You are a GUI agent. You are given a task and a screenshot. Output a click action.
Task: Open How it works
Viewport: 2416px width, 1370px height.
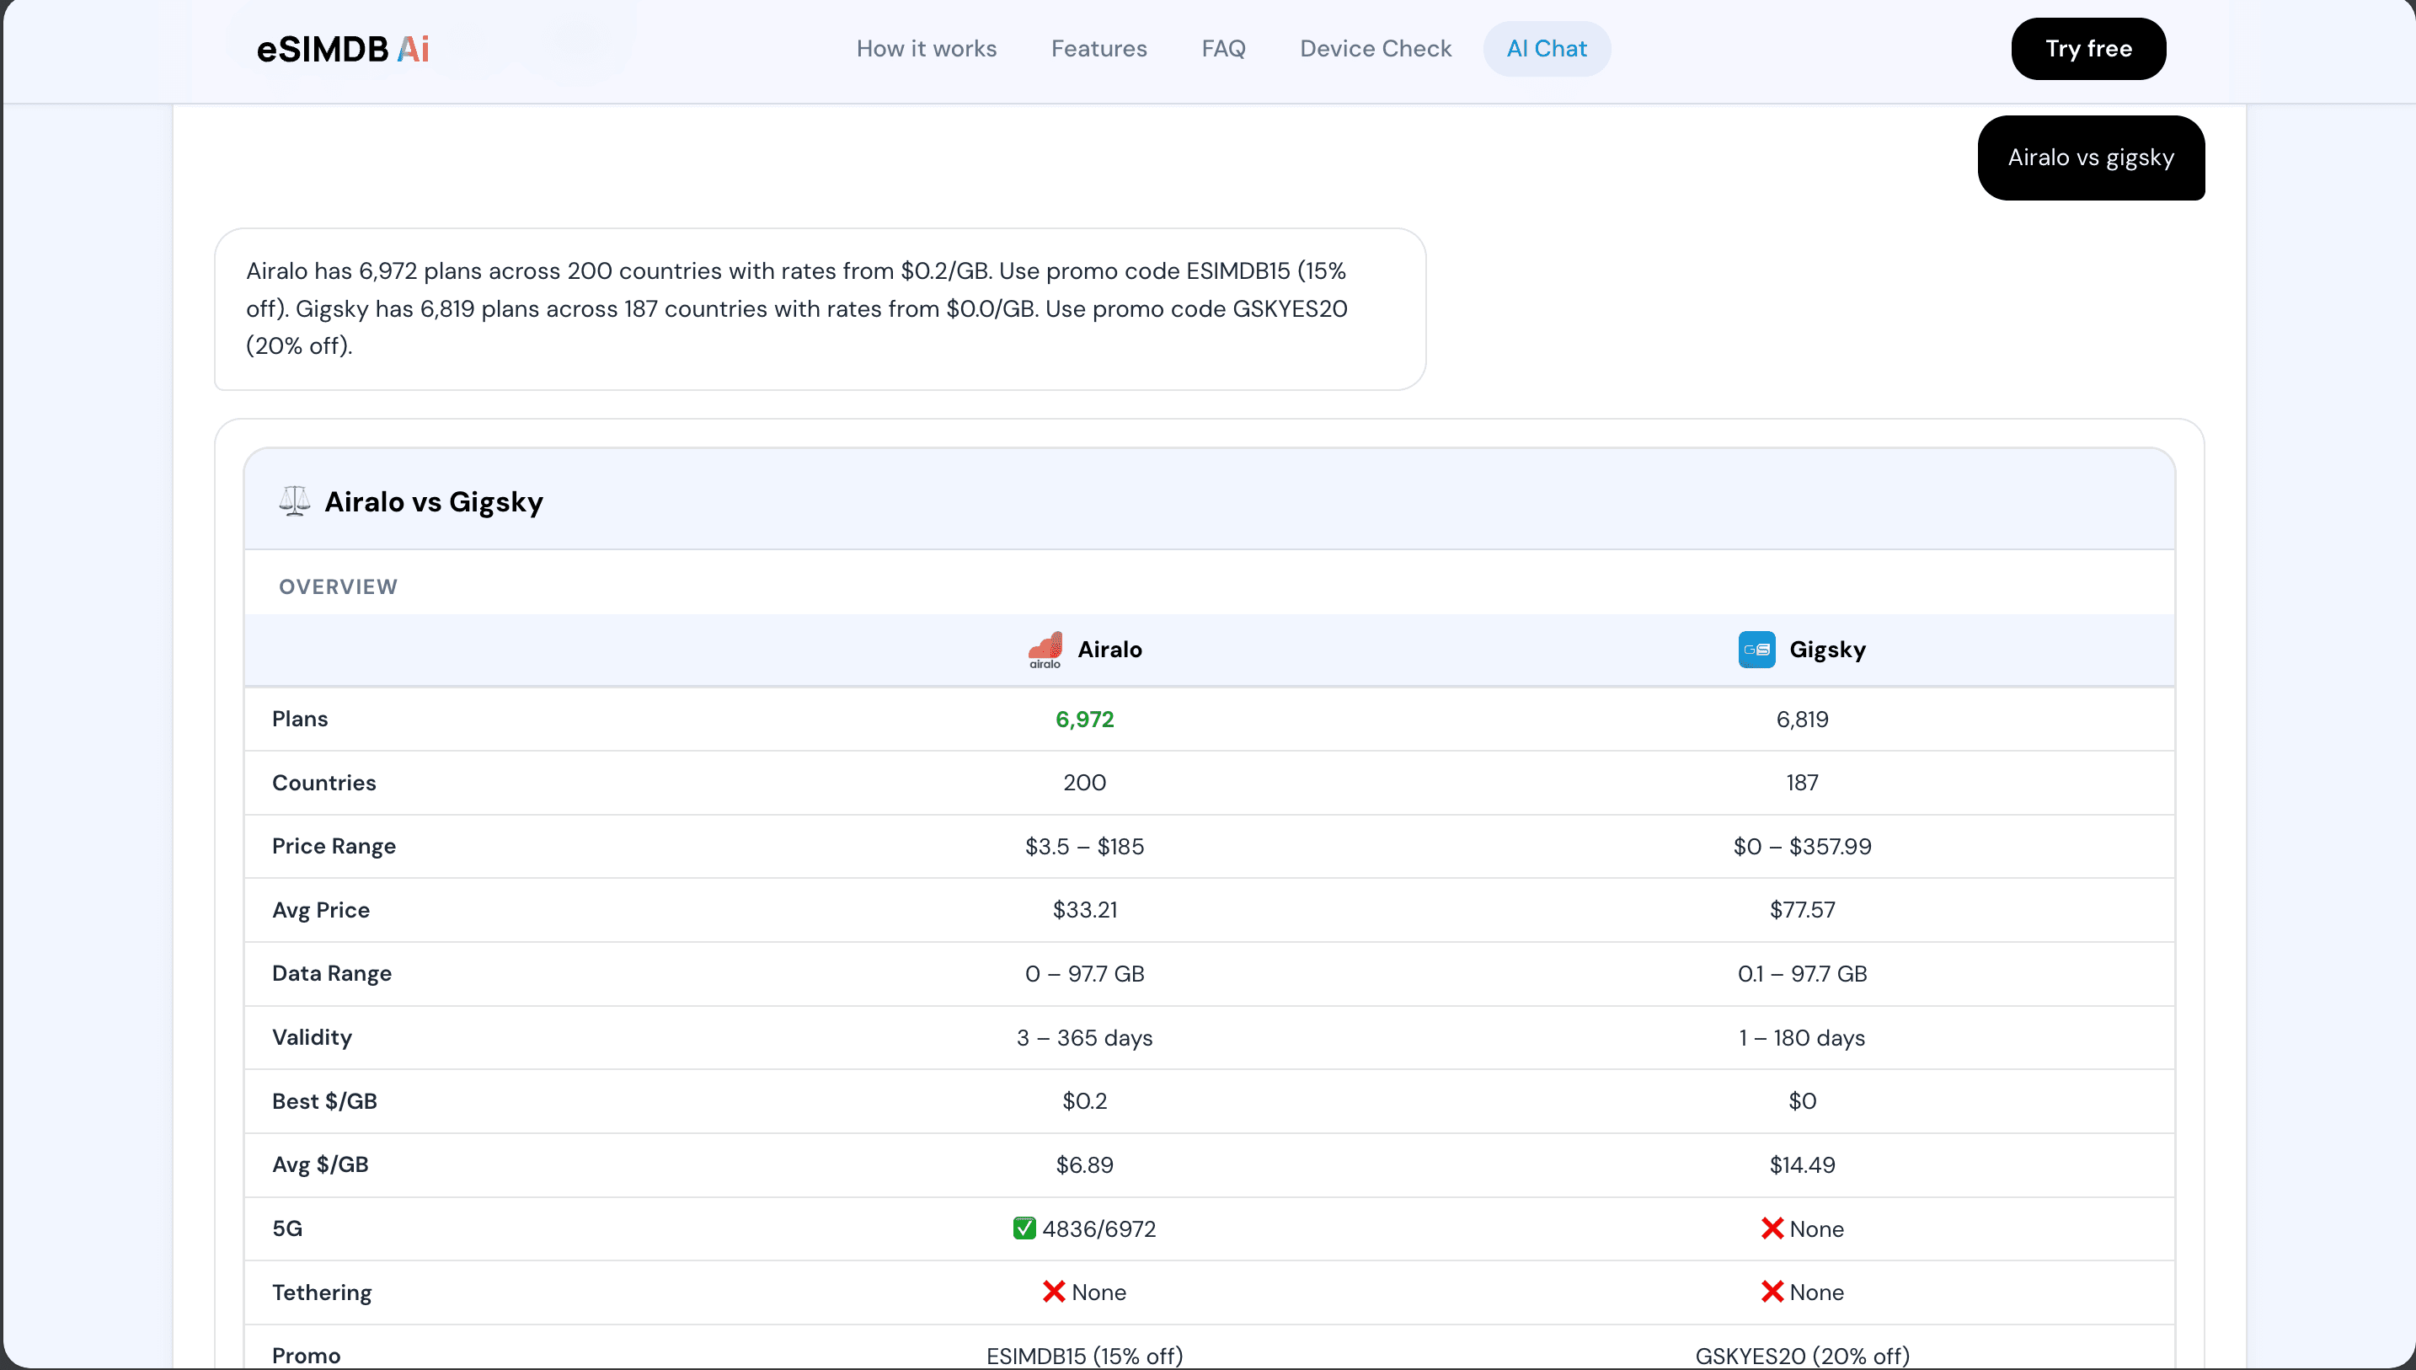[x=927, y=48]
